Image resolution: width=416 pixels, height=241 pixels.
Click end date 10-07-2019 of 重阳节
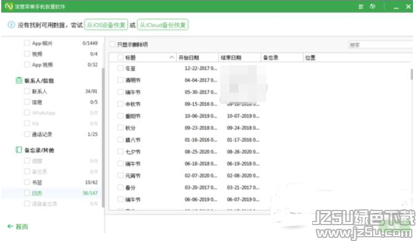(243, 116)
